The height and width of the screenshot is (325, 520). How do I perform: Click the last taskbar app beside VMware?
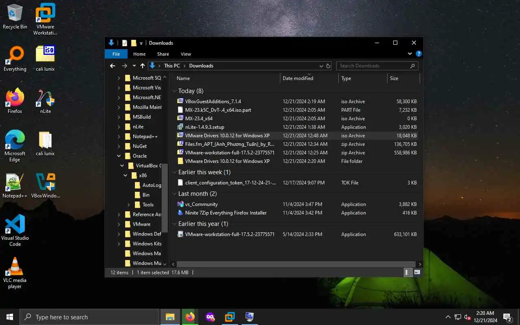[249, 317]
